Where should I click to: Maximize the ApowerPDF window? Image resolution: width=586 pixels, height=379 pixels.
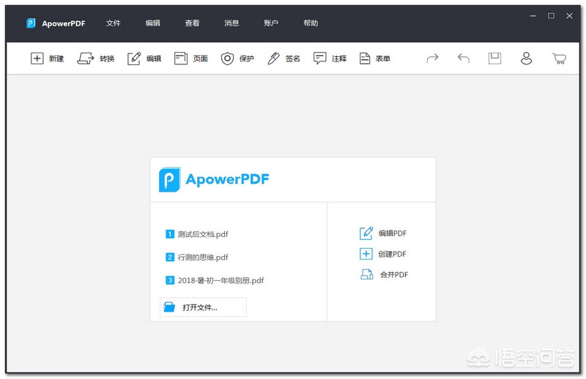552,15
